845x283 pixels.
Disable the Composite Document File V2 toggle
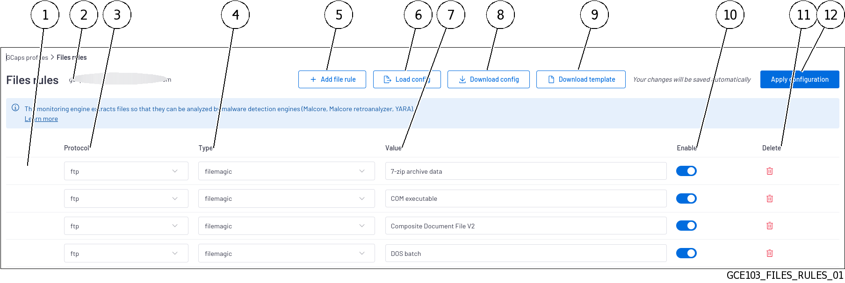pyautogui.click(x=686, y=225)
